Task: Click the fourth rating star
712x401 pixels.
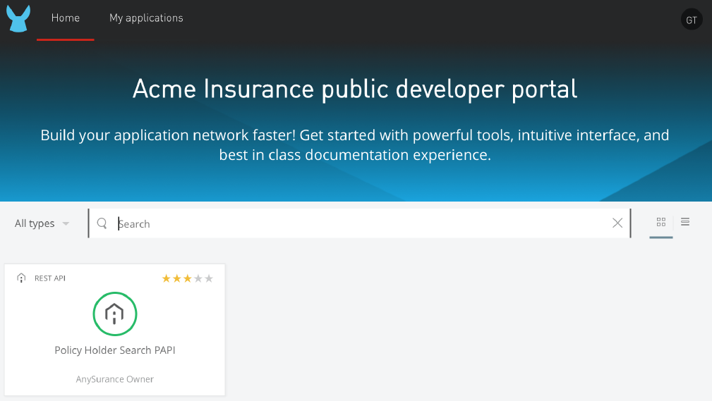Action: tap(198, 278)
